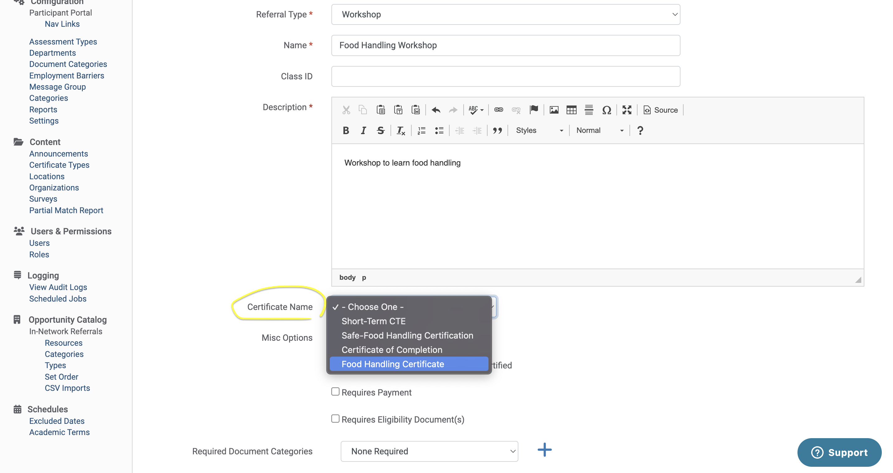Click the blue plus add-category icon
Screen dimensions: 893x473
544,450
